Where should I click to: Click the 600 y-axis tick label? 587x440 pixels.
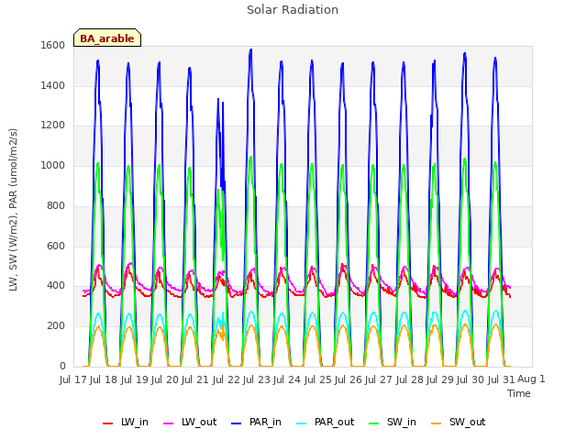[x=56, y=246]
